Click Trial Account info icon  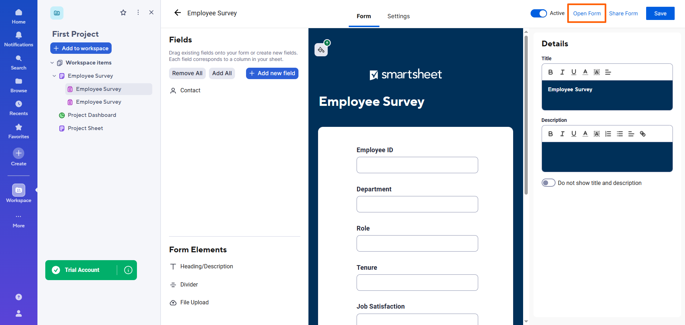point(128,270)
